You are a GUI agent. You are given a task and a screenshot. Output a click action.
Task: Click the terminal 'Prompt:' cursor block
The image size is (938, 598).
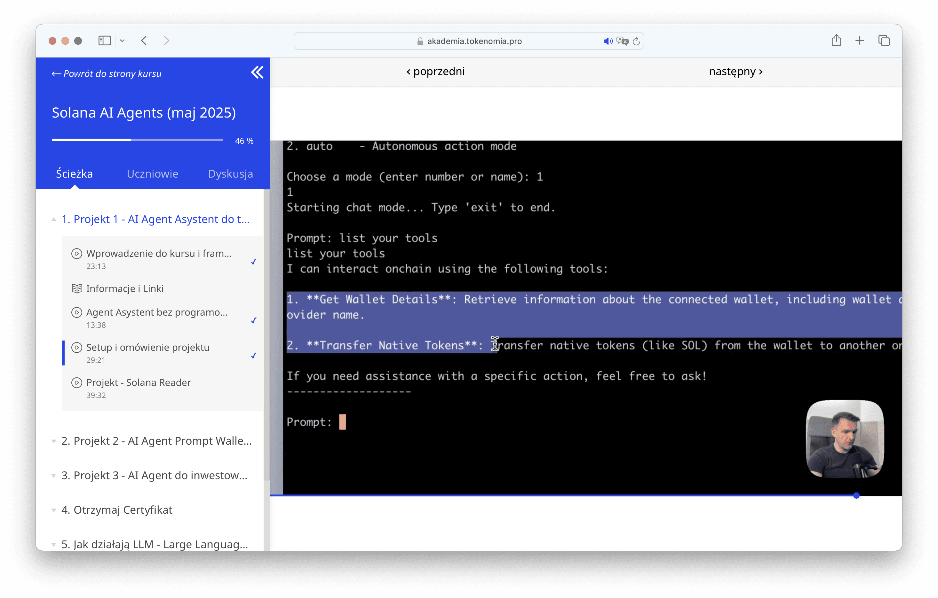[342, 422]
